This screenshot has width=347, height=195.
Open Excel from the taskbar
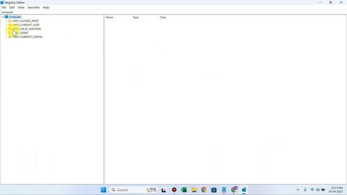pos(184,190)
